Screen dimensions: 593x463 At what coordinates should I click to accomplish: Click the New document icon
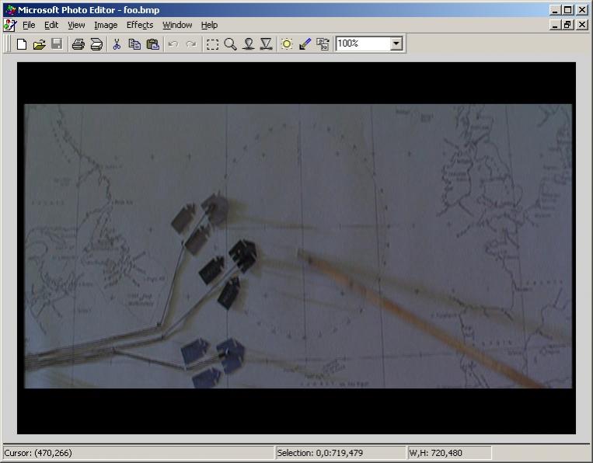pos(22,44)
